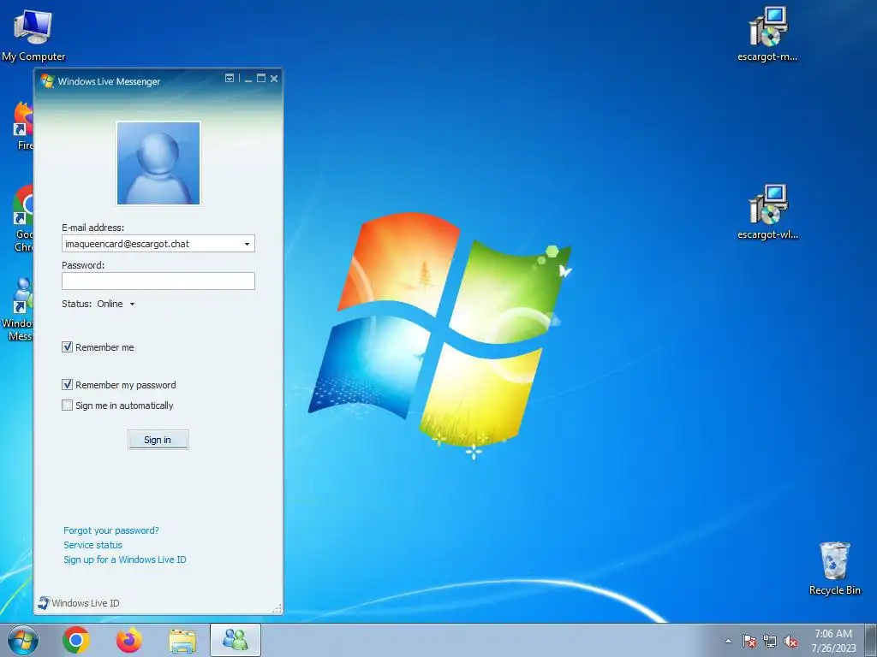The height and width of the screenshot is (657, 877).
Task: Click the E-mail address field
Action: click(158, 244)
